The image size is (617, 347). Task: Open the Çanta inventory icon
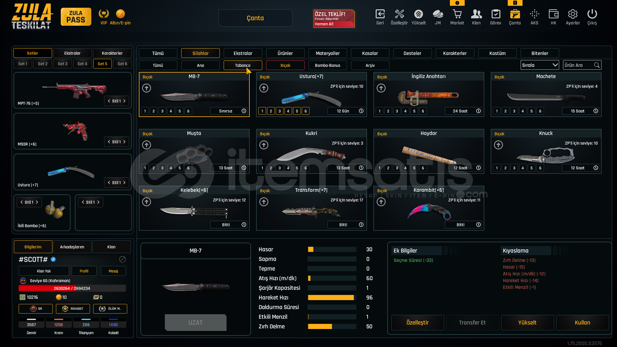515,14
